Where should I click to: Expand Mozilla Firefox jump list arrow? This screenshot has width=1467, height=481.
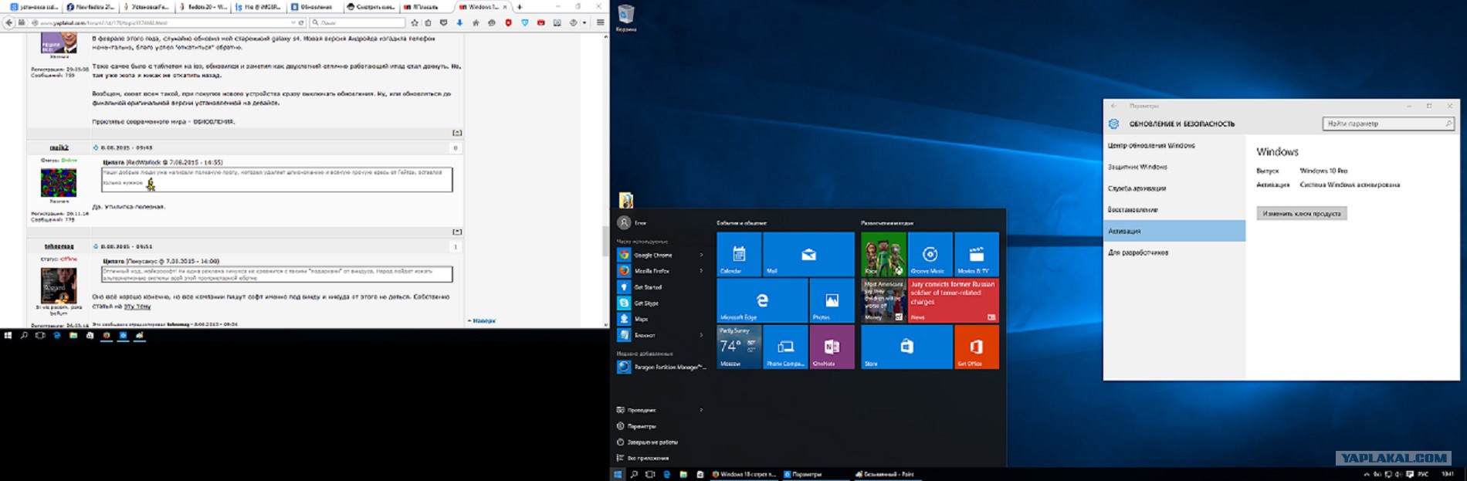pyautogui.click(x=701, y=271)
